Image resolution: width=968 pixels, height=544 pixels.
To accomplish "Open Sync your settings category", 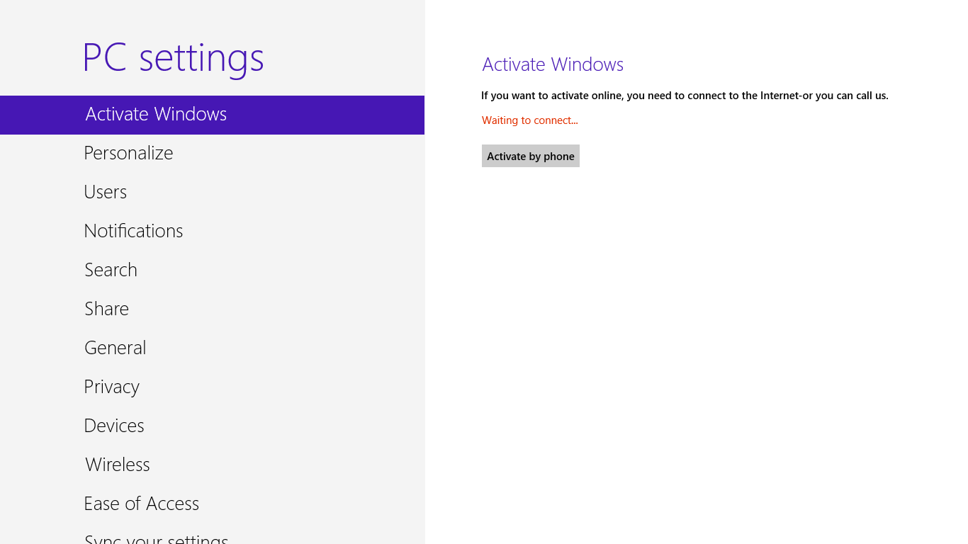I will click(212, 535).
